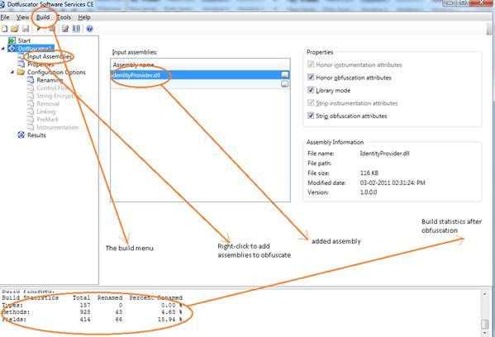Select Results in the navigation tree
The image size is (495, 337).
click(x=36, y=135)
